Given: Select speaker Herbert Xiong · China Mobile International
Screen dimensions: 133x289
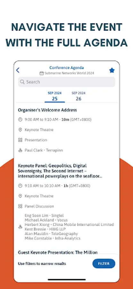Looking at the screenshot, I should point(69,225).
